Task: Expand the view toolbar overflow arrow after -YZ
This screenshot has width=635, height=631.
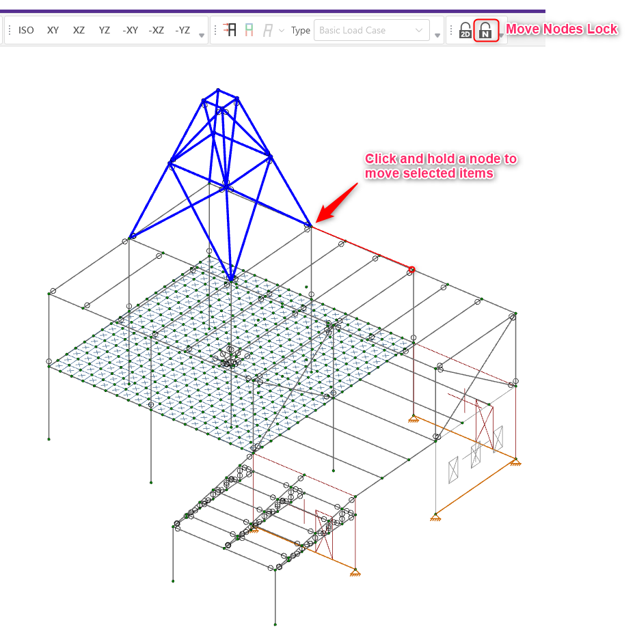Action: click(x=202, y=36)
